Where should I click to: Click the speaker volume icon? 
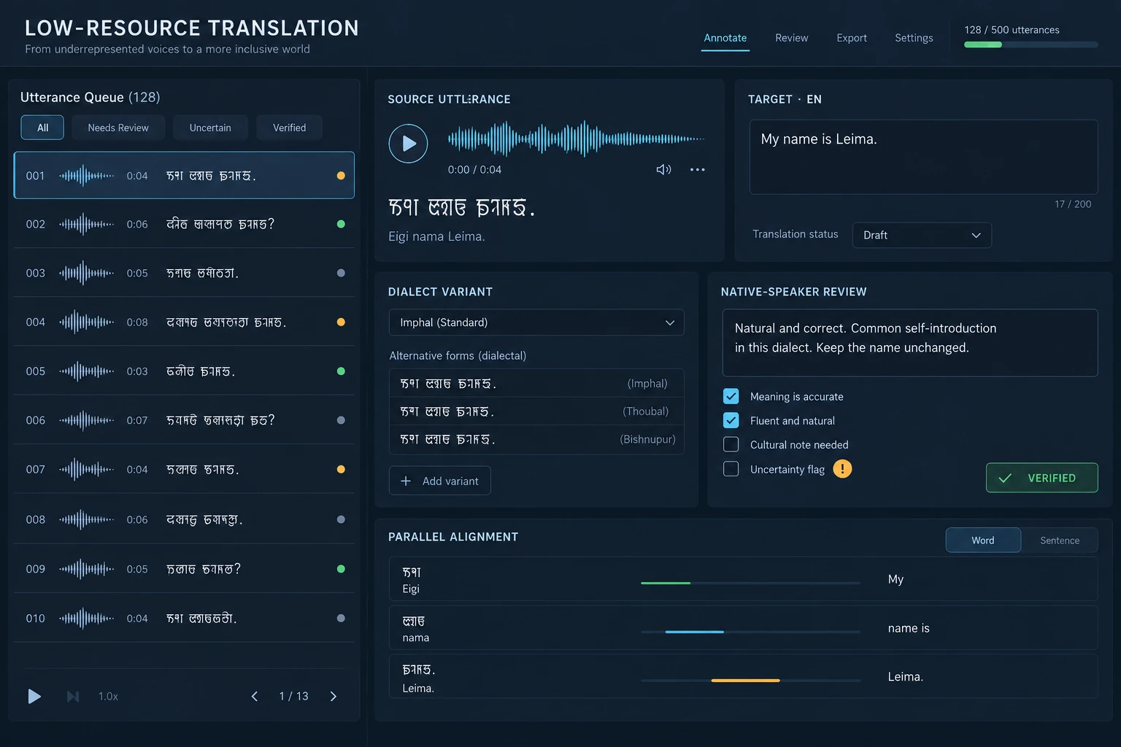663,169
